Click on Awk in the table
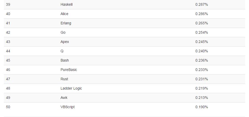 point(64,97)
